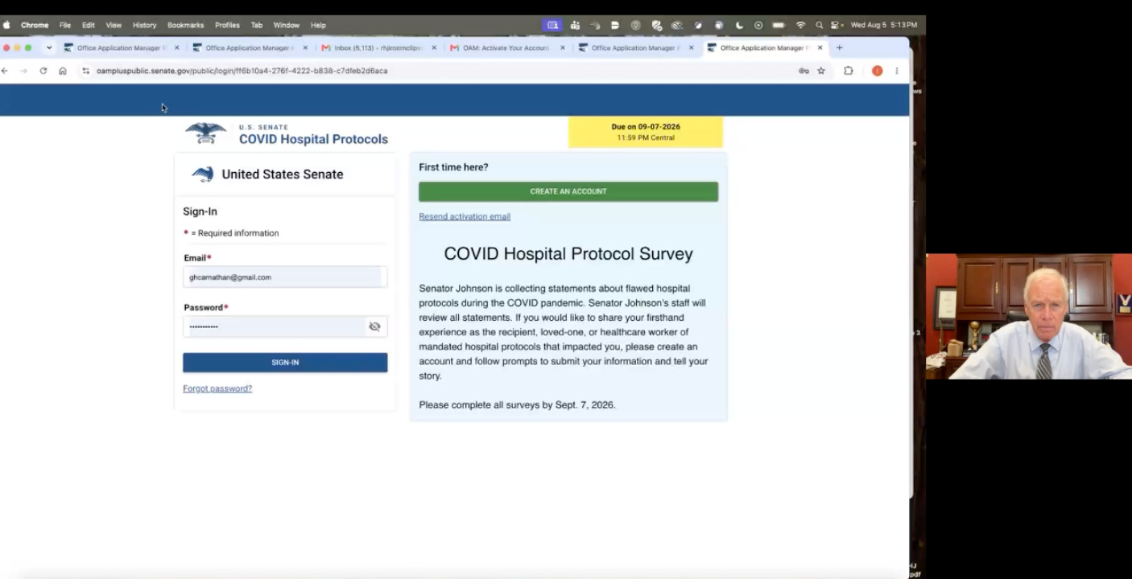
Task: Open the Apple menu
Action: (7, 25)
